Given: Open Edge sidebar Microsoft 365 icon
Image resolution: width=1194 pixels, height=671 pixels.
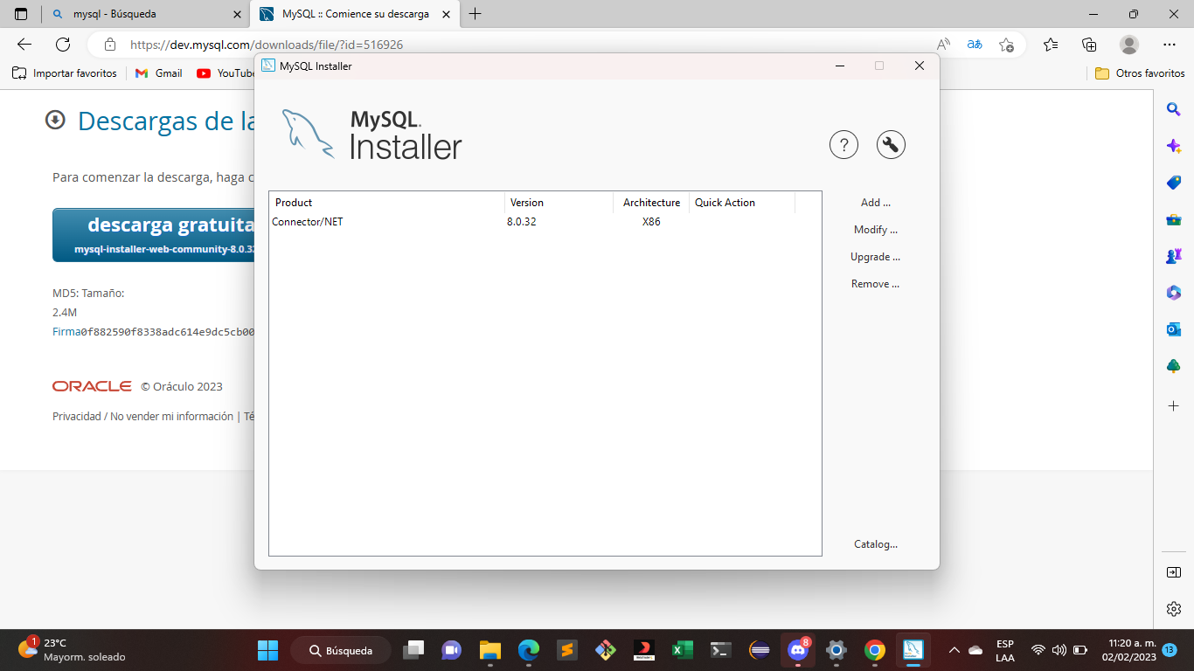Looking at the screenshot, I should pyautogui.click(x=1174, y=293).
